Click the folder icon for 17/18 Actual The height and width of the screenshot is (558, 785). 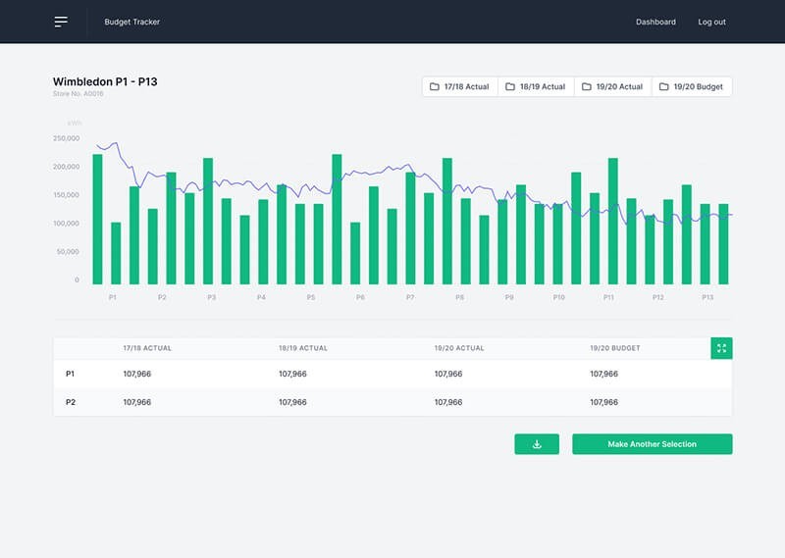pyautogui.click(x=435, y=87)
